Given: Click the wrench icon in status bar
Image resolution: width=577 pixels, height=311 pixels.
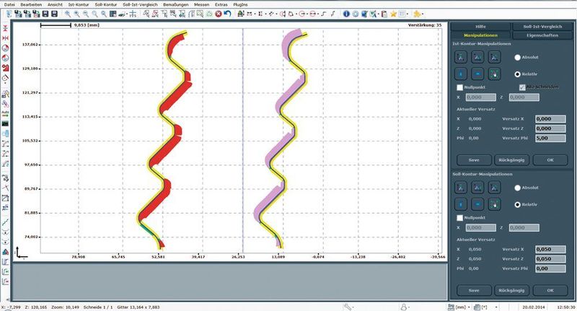Looking at the screenshot, I should click(346, 307).
